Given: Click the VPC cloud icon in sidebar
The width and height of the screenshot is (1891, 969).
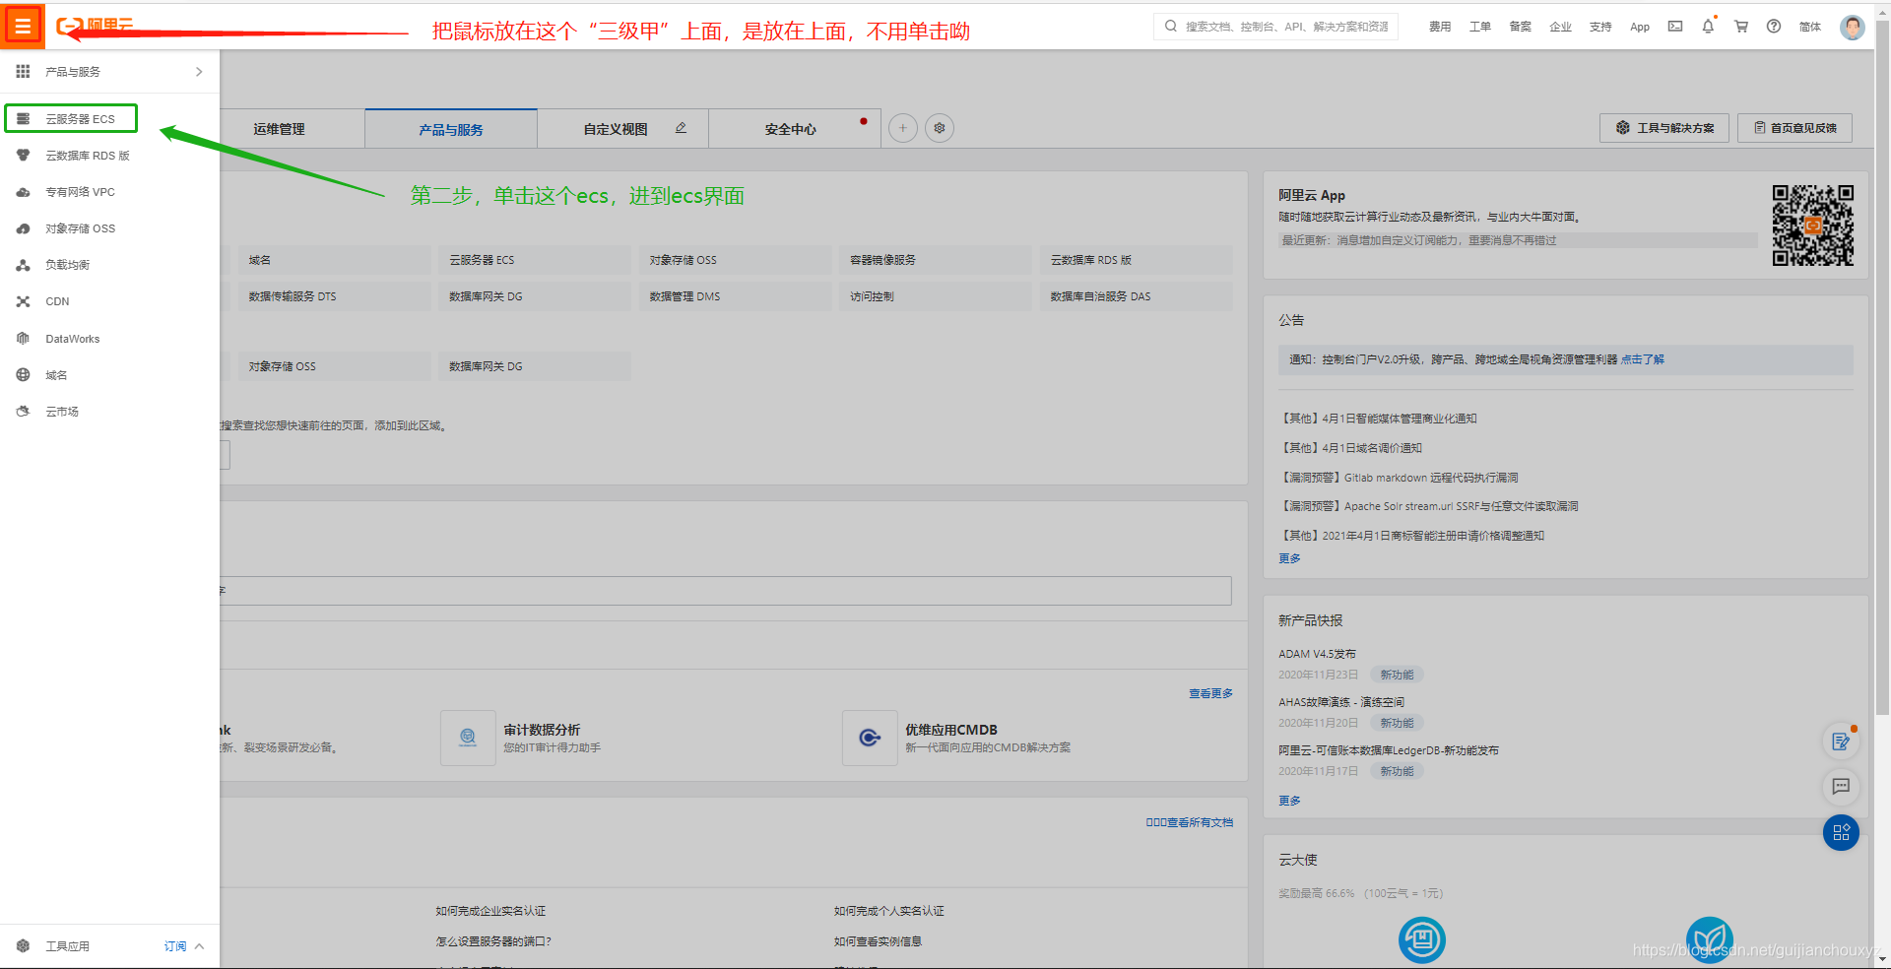Looking at the screenshot, I should pyautogui.click(x=23, y=192).
